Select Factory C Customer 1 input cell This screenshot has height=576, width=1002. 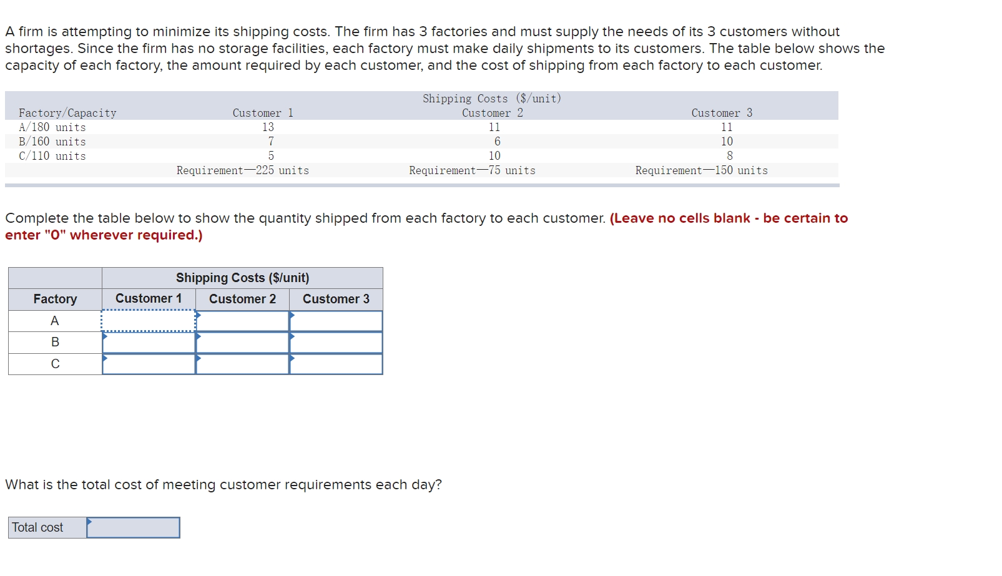pyautogui.click(x=149, y=364)
